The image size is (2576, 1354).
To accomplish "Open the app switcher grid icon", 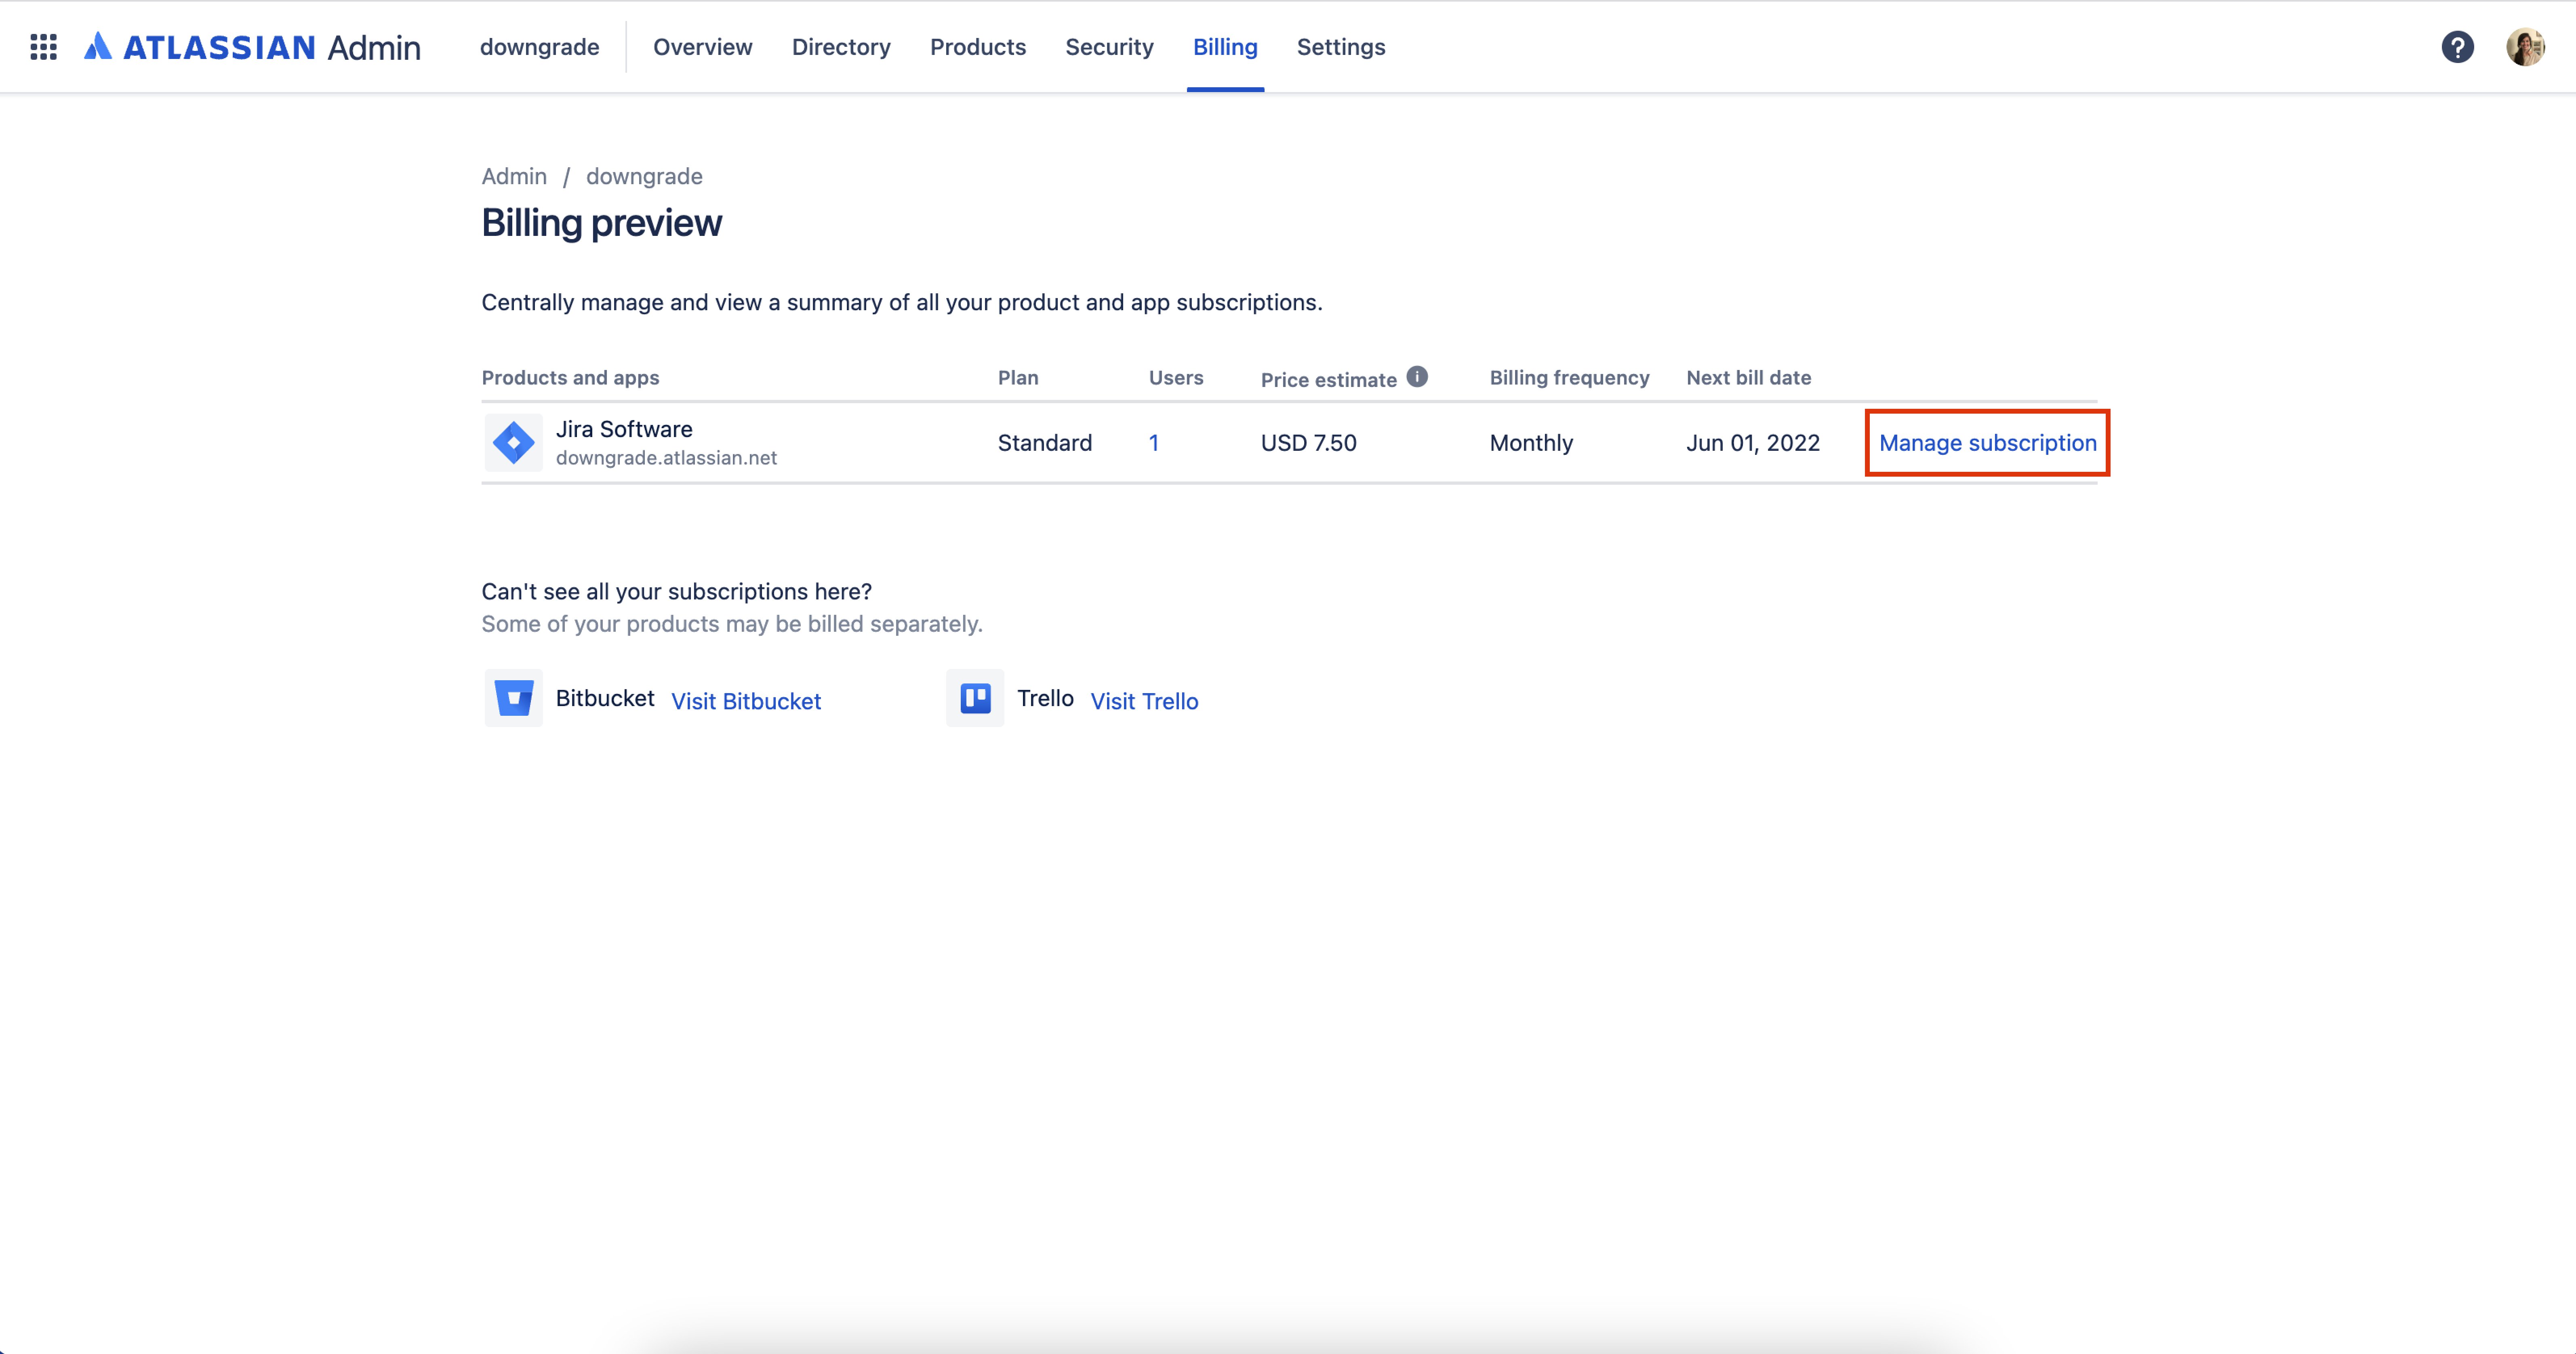I will (x=43, y=47).
